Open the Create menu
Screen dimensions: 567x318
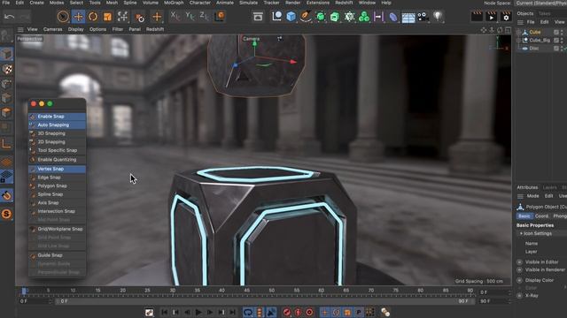click(x=36, y=3)
